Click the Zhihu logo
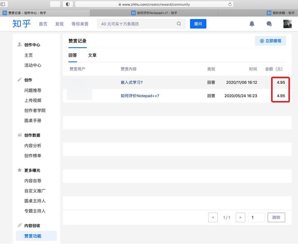298x244 pixels. (22, 24)
